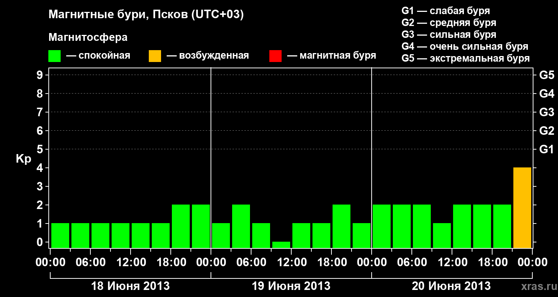This screenshot has width=558, height=297.
Task: Click the orange Kp 4 bar on 20 June
Action: (522, 208)
